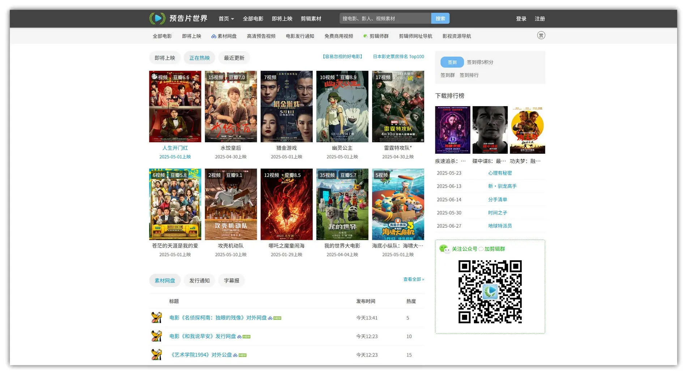Open the 艺术学院1994 对外公盘 post

pos(201,355)
